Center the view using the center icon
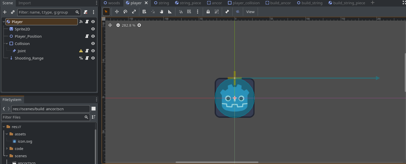406x164 pixels. 110,25
